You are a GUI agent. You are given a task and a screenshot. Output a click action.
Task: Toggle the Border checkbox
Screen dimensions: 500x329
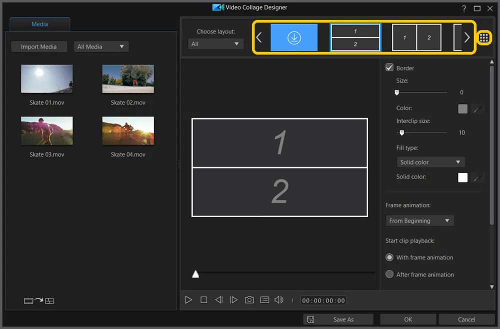click(x=389, y=67)
